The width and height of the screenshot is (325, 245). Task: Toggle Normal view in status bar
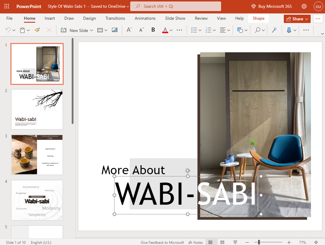point(210,242)
